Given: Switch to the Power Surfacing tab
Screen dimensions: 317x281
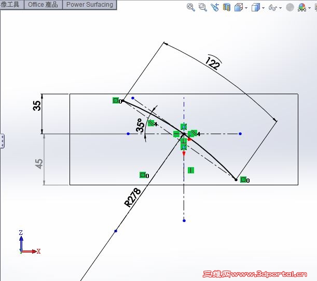Looking at the screenshot, I should click(x=90, y=5).
